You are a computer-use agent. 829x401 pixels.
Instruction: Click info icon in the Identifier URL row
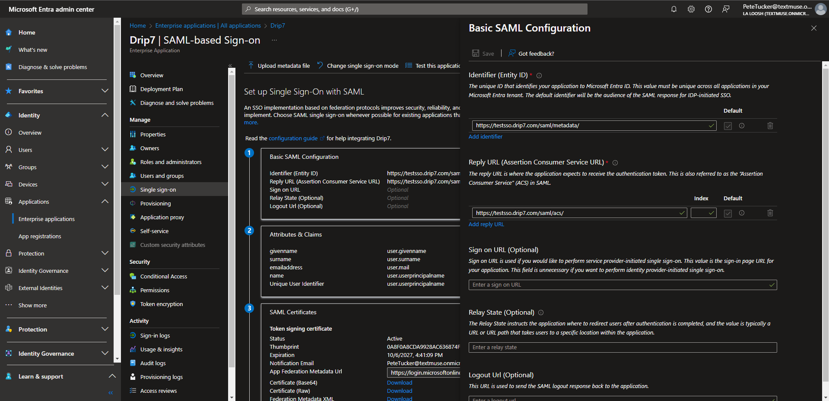coord(742,126)
